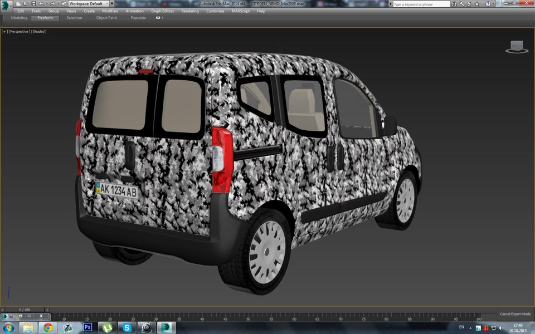
Task: Click the Cancel Expert Mode button
Action: click(515, 314)
